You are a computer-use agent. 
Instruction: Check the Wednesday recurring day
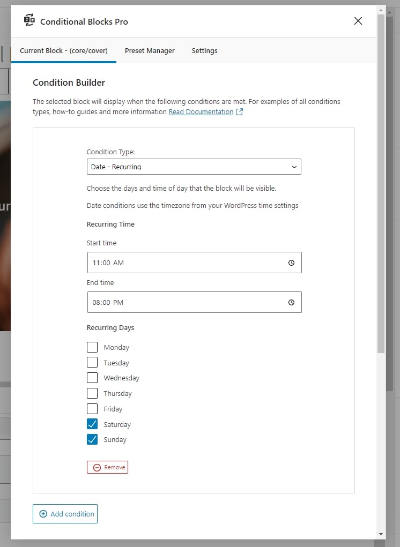(x=92, y=378)
